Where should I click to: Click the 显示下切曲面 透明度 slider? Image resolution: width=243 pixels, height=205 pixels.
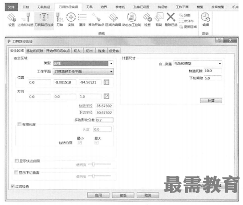100,176
